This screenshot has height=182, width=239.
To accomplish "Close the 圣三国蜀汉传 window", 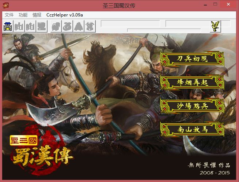I will tap(228, 4).
